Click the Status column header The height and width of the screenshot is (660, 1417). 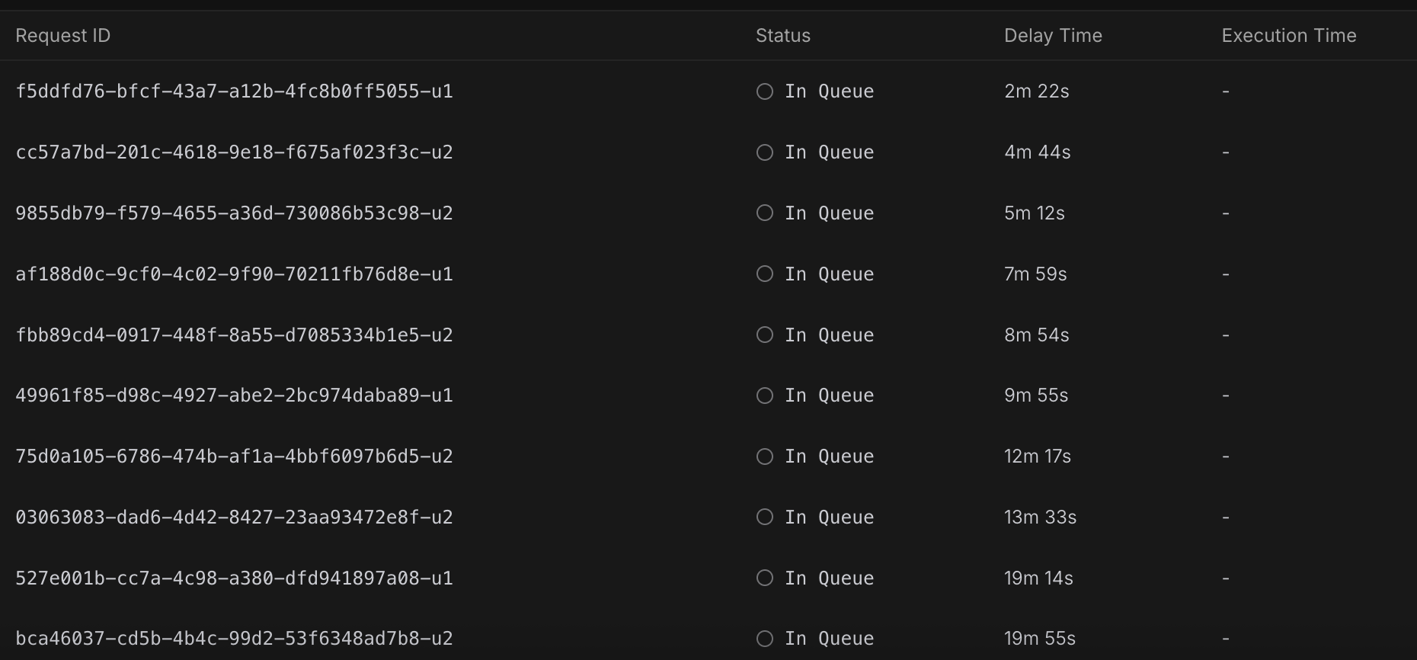point(783,36)
